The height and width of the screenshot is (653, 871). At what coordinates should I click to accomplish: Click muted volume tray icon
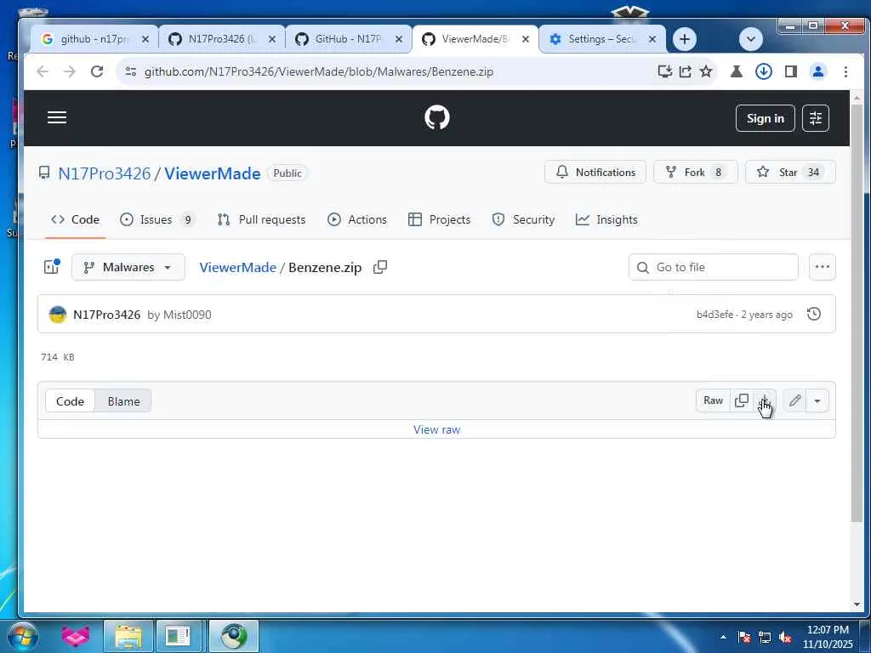coord(785,637)
